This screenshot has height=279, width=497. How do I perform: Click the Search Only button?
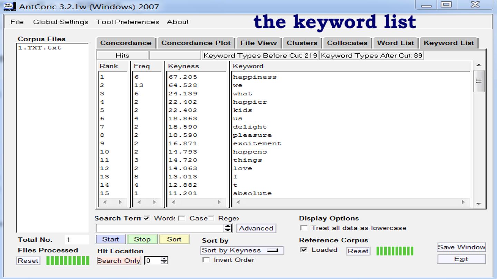(119, 261)
